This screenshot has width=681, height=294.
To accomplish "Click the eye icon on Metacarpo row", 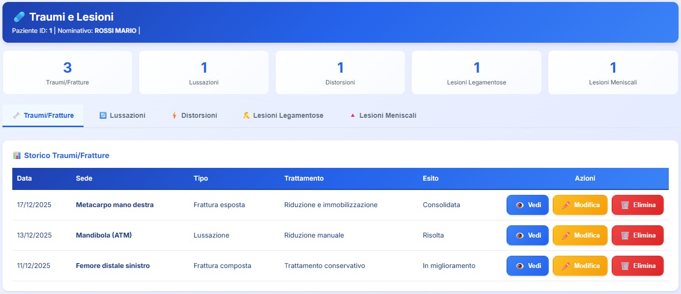I will coord(520,205).
